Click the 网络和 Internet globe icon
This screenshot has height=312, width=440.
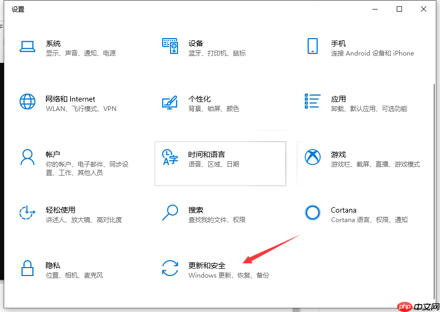27,101
